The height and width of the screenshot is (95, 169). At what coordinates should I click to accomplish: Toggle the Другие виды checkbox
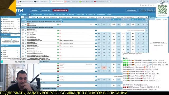pos(116,17)
